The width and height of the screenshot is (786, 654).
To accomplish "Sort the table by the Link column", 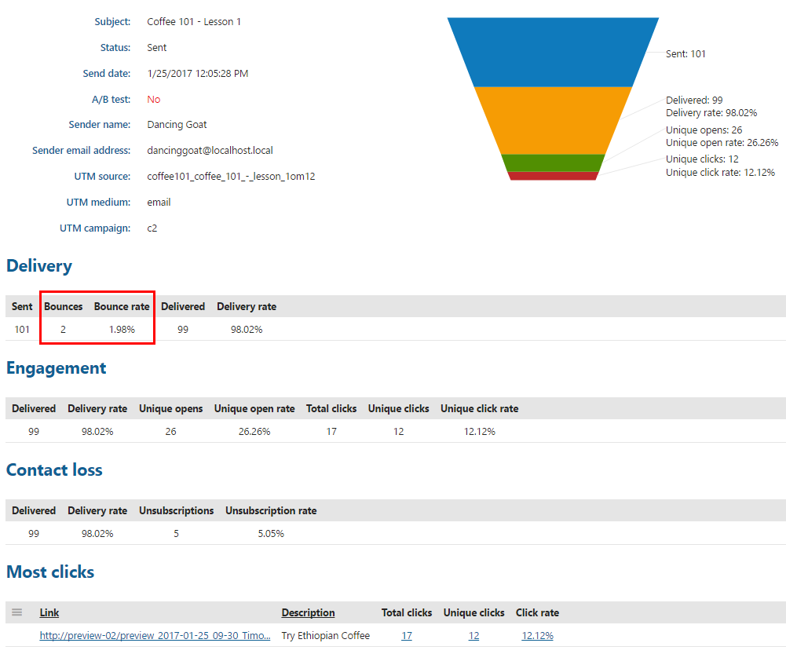I will tap(49, 612).
